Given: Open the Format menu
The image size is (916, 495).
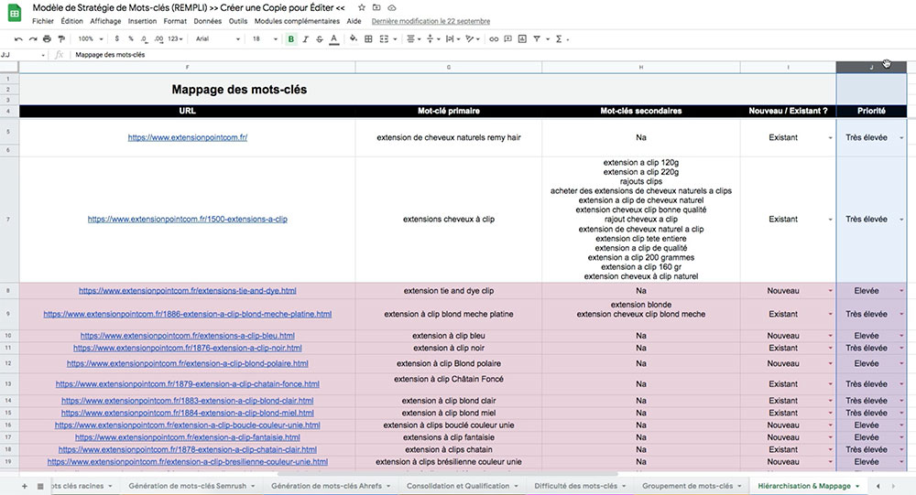Looking at the screenshot, I should click(175, 21).
